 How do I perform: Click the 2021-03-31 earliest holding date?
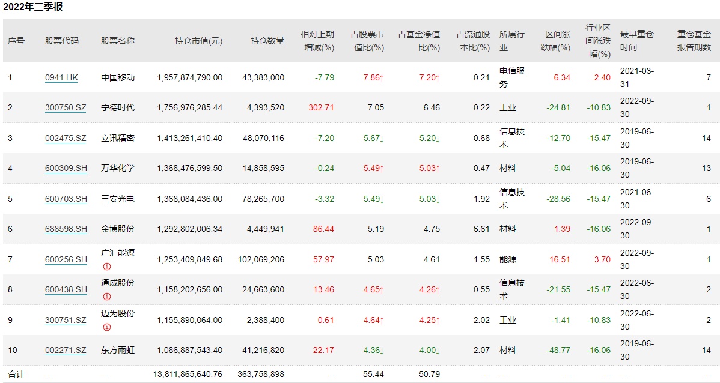(637, 77)
